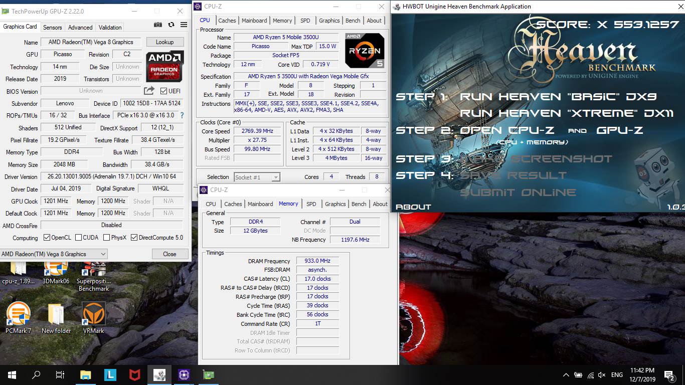
Task: Show hidden system tray icons chevron
Action: point(566,375)
